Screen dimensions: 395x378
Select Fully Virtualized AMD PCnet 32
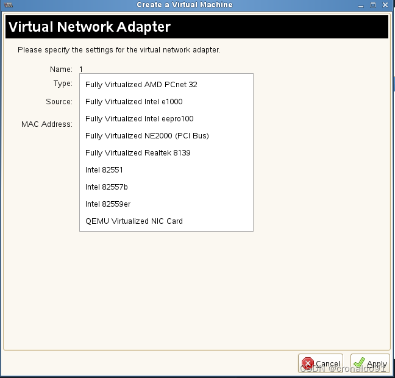coord(166,85)
